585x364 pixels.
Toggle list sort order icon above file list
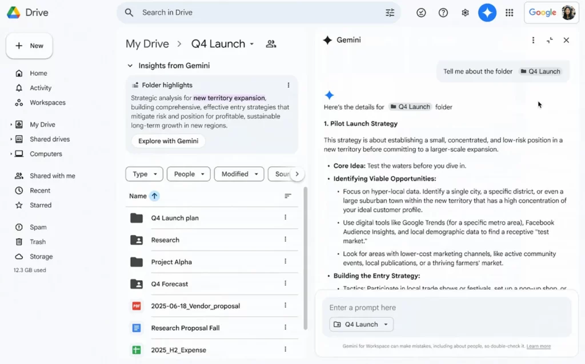tap(289, 196)
